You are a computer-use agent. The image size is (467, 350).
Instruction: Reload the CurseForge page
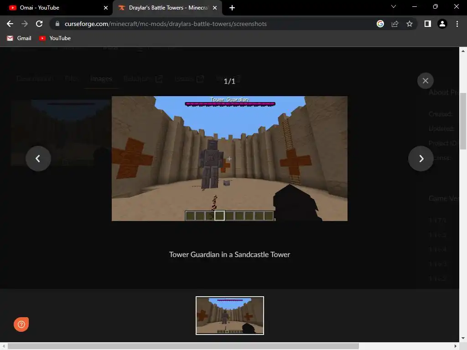coord(39,24)
